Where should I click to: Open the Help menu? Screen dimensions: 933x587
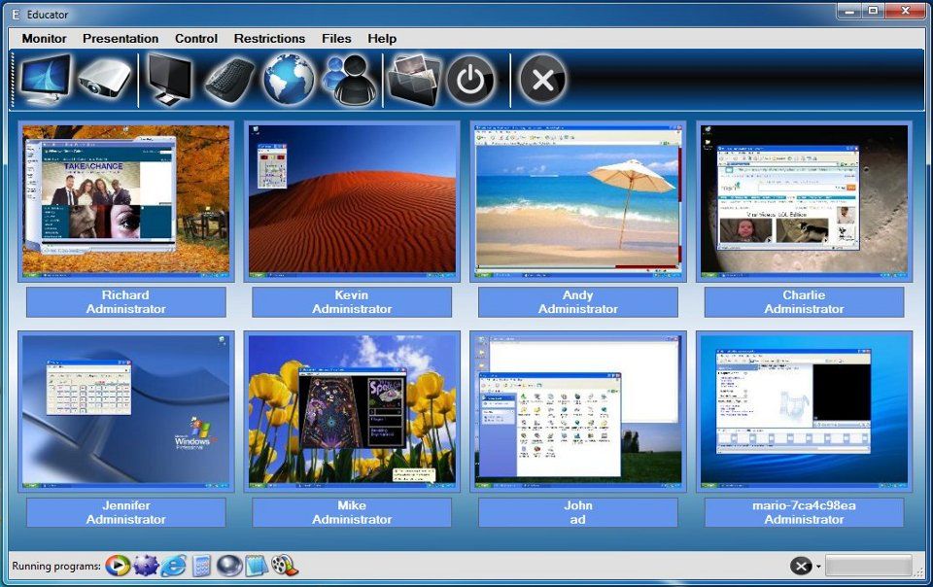(381, 38)
